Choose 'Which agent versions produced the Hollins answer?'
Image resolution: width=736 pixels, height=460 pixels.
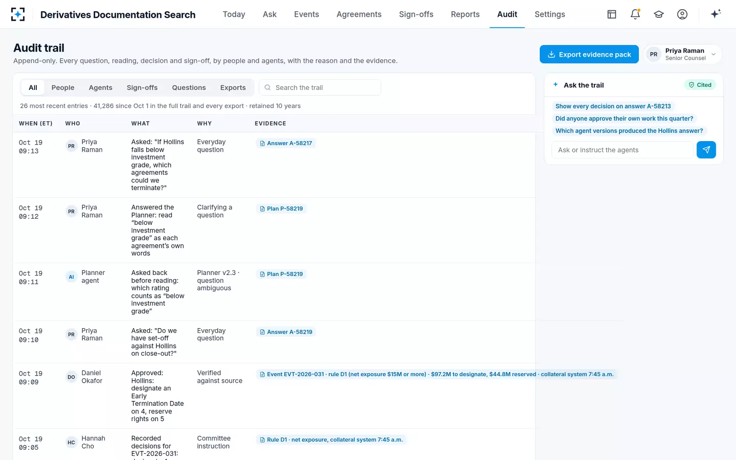click(x=629, y=131)
